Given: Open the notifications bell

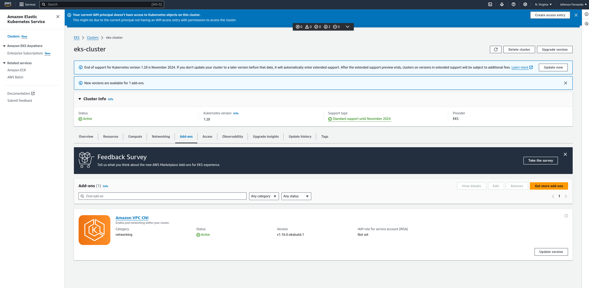Looking at the screenshot, I should pyautogui.click(x=502, y=4).
